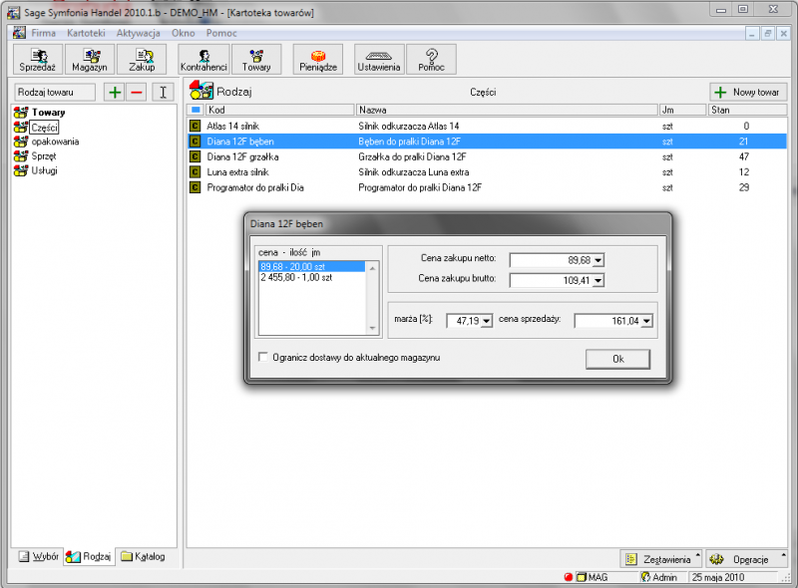798x588 pixels.
Task: Click the Pomoc help toolbar button
Action: [431, 60]
